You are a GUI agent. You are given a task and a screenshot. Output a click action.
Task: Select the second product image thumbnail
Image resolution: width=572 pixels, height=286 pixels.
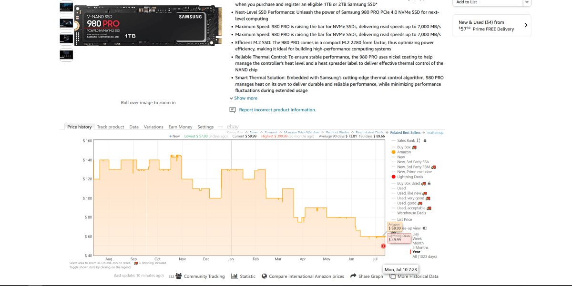pyautogui.click(x=66, y=23)
